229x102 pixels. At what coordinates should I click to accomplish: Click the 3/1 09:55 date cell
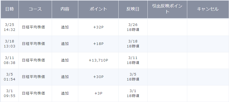(10, 93)
